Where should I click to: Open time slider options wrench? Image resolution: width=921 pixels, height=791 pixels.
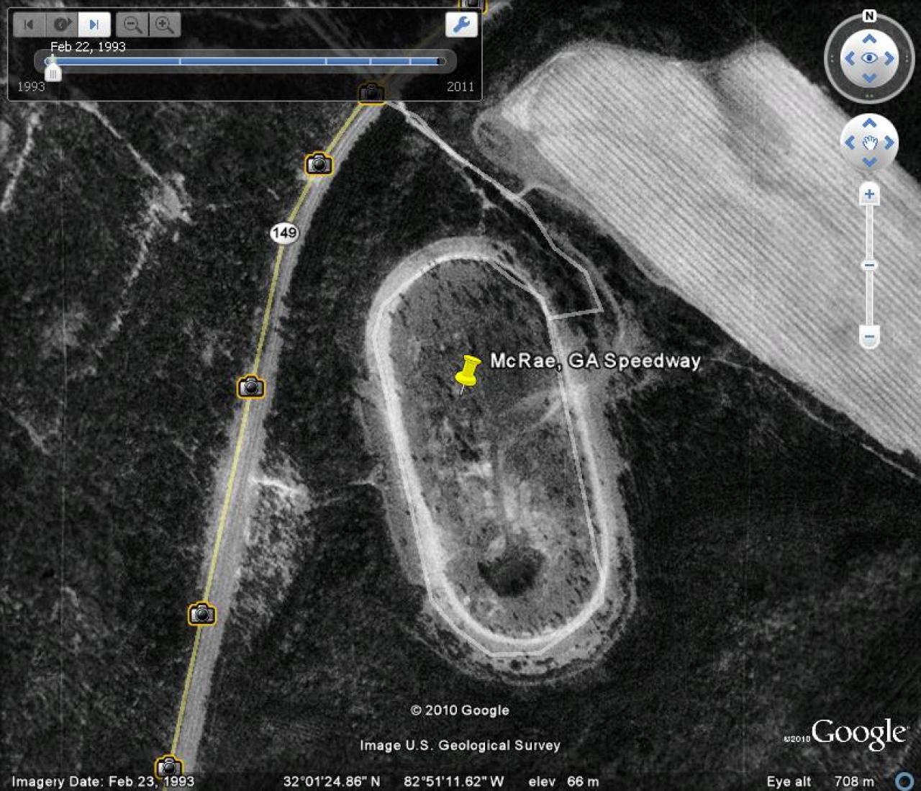(460, 25)
